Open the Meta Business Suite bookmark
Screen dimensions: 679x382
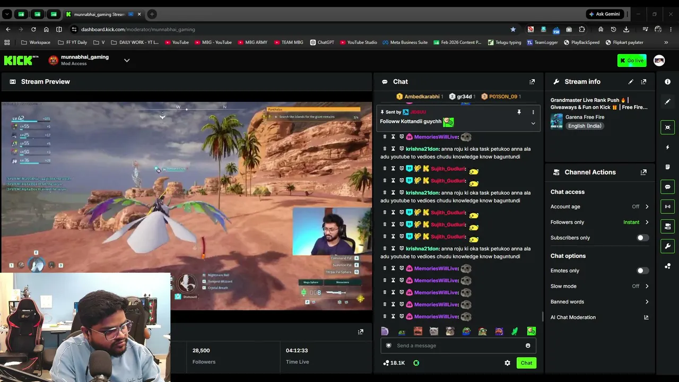(405, 42)
